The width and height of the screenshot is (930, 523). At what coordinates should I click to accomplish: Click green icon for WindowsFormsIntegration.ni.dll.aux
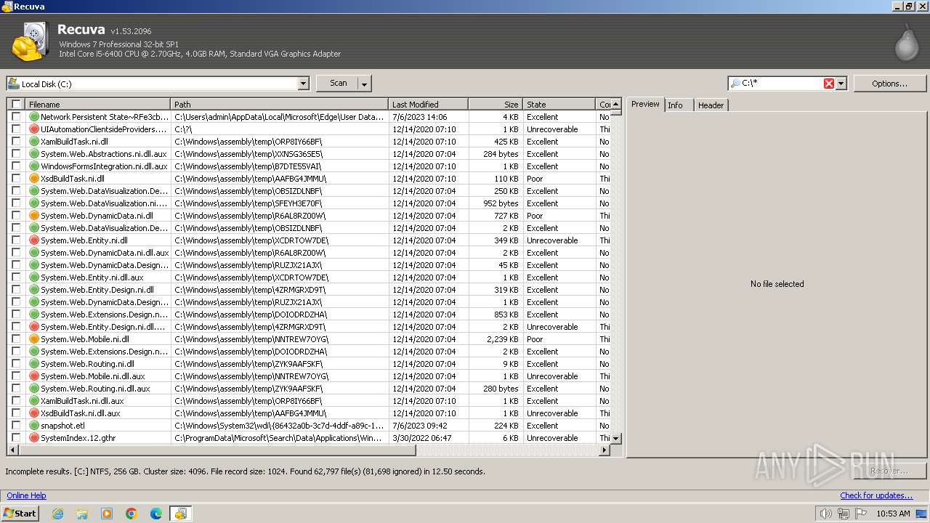point(33,166)
